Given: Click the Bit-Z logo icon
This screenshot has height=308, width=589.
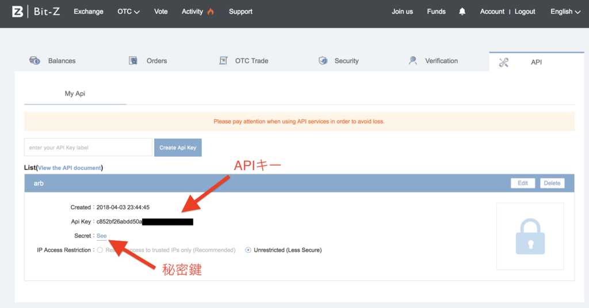Looking at the screenshot, I should pyautogui.click(x=17, y=11).
